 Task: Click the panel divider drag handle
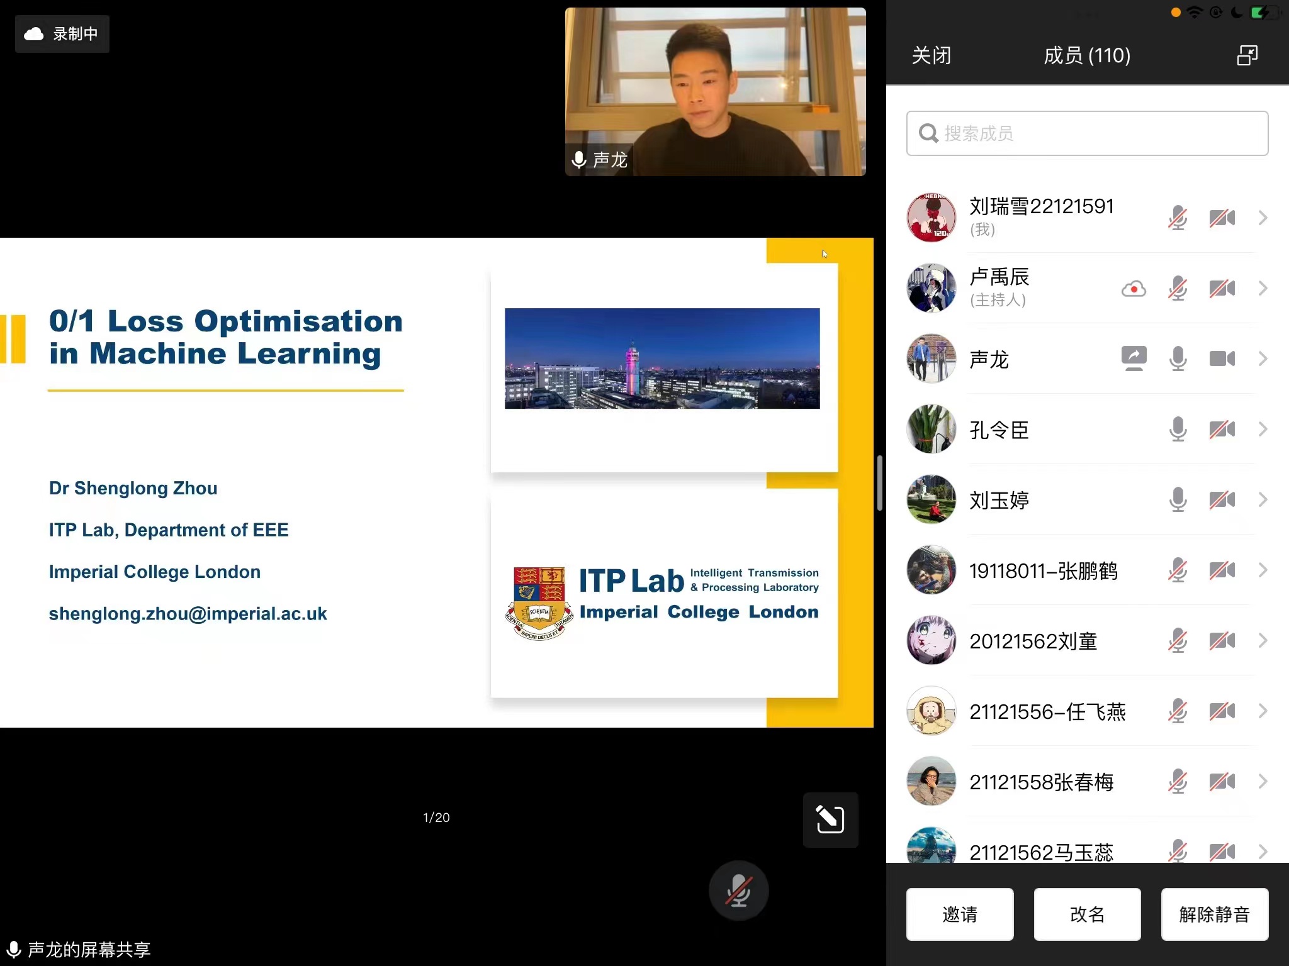click(x=880, y=483)
